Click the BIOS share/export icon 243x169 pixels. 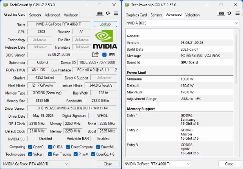95,55
